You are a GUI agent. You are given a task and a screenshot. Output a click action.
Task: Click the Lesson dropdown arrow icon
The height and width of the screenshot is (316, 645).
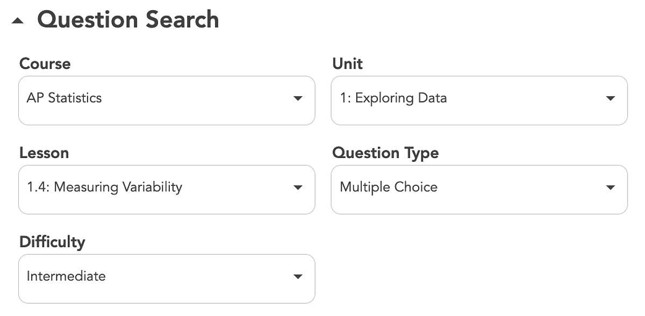pos(298,188)
